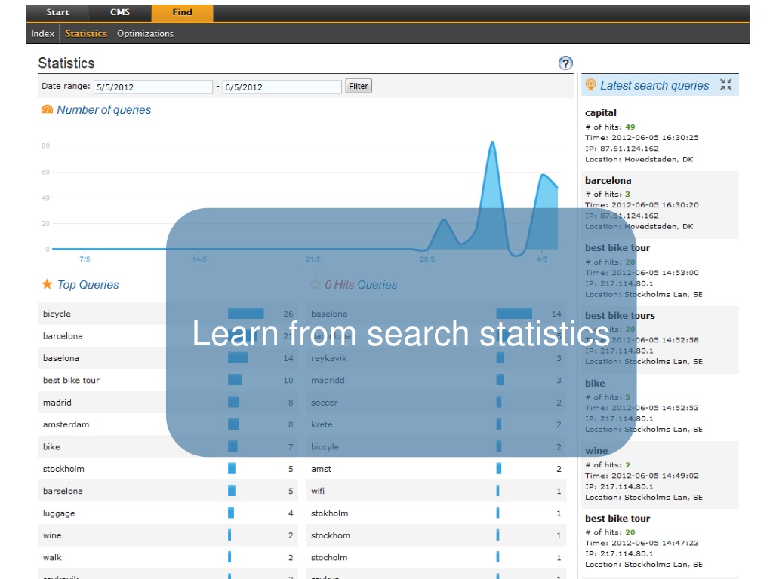Open 'best bike tour' query from 14:47:23
This screenshot has height=579, width=773.
tap(617, 519)
